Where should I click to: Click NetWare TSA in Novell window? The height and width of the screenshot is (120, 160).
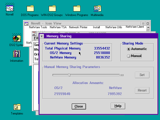[58, 27]
